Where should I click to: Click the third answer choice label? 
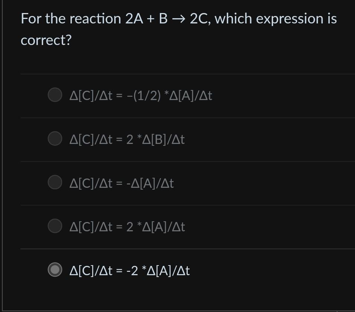[x=122, y=183]
